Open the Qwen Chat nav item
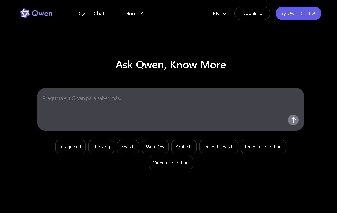Viewport: 337px width, 213px height. click(92, 14)
